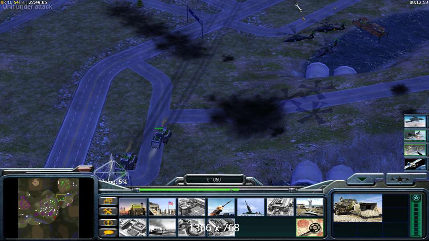Image resolution: width=429 pixels, height=241 pixels.
Task: Build a Cold Fusion Reactor
Action: tap(133, 207)
